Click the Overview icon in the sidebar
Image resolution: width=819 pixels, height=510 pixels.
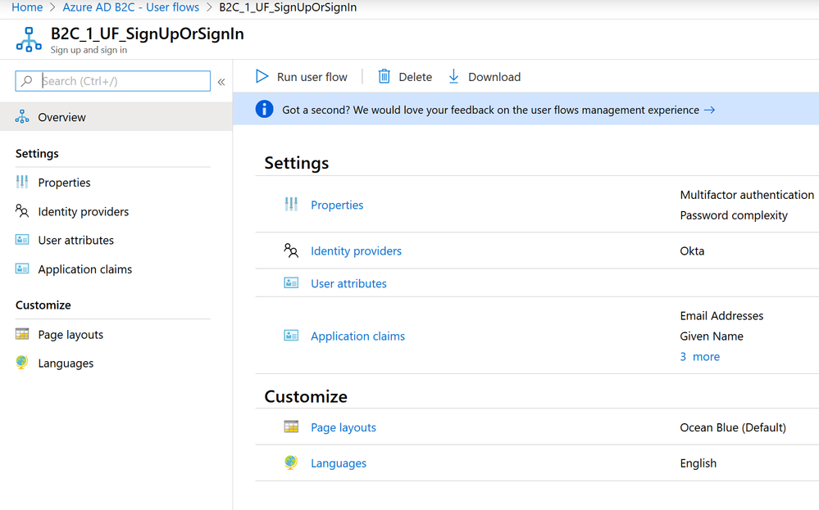tap(22, 117)
